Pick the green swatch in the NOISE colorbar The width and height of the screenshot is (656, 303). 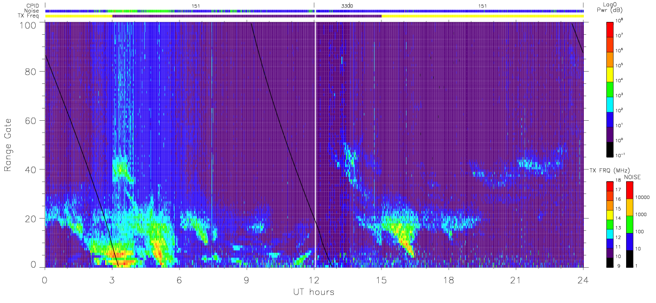pyautogui.click(x=629, y=224)
